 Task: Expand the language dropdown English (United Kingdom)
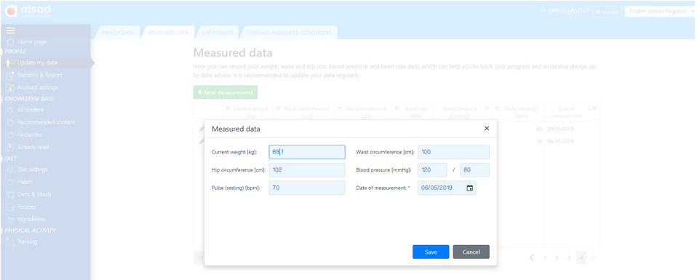tap(660, 11)
